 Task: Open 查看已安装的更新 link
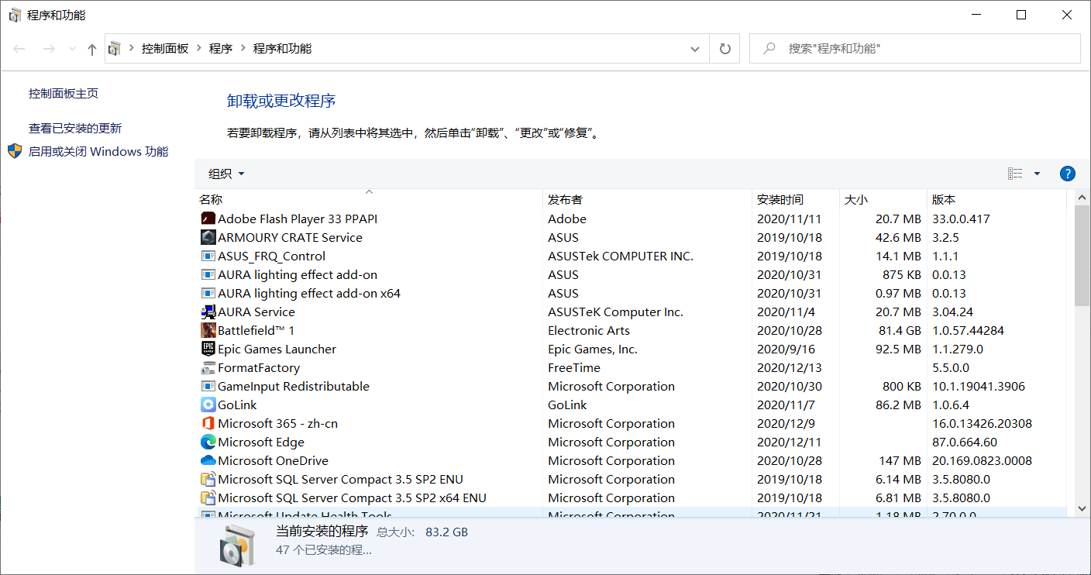tap(75, 128)
